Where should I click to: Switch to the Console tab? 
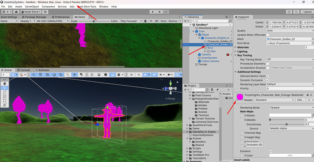(x=25, y=70)
